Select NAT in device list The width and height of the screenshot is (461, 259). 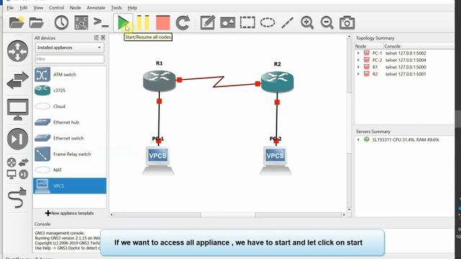tap(69, 170)
